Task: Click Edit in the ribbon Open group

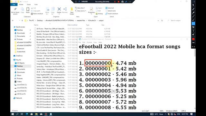Action: (98, 11)
